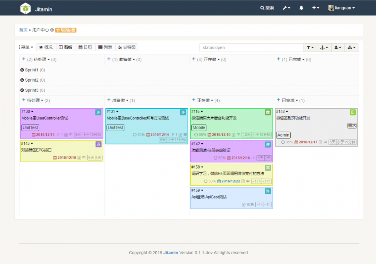Add task to top (2) 待处理 column
The image size is (376, 264).
[x=24, y=59]
